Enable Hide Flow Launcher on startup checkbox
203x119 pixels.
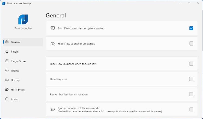click(191, 43)
